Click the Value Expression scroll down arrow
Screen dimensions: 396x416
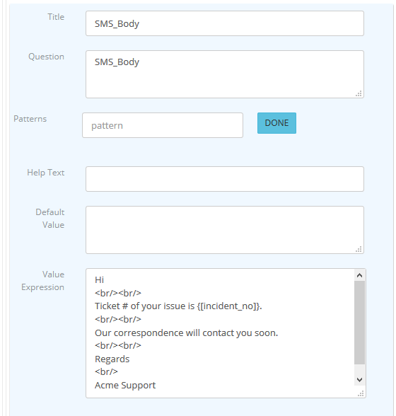point(360,380)
